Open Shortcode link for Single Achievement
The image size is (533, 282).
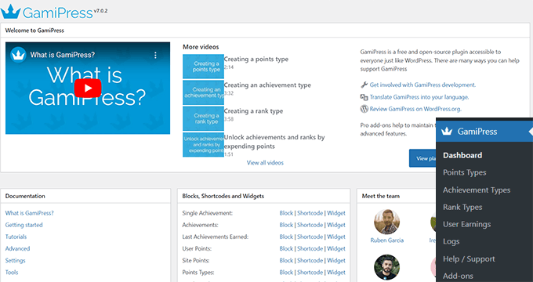(x=310, y=213)
